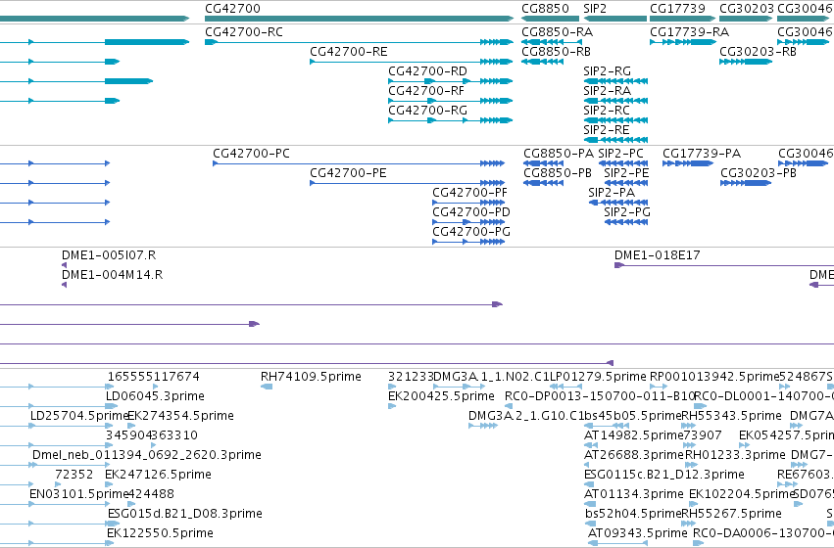Select protein CG42700-PC
The height and width of the screenshot is (548, 834).
tap(359, 163)
